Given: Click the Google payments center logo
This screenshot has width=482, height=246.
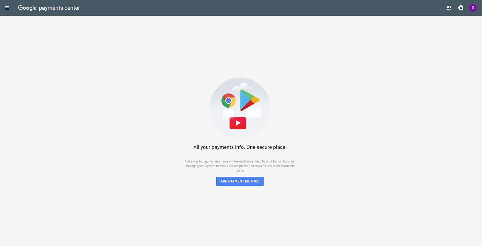Looking at the screenshot, I should [x=49, y=8].
